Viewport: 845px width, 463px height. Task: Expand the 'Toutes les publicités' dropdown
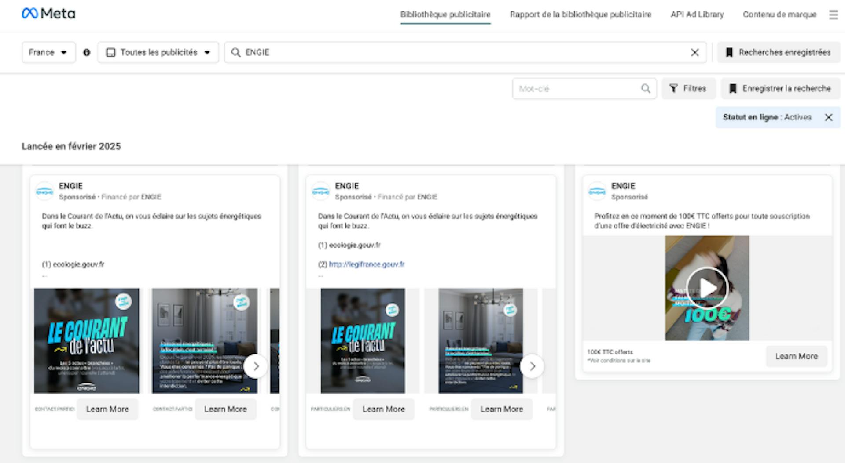158,52
